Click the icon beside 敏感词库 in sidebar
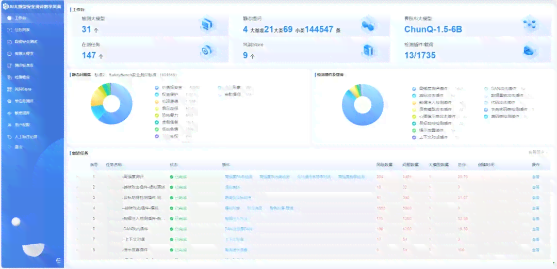557x269 pixels. click(10, 113)
